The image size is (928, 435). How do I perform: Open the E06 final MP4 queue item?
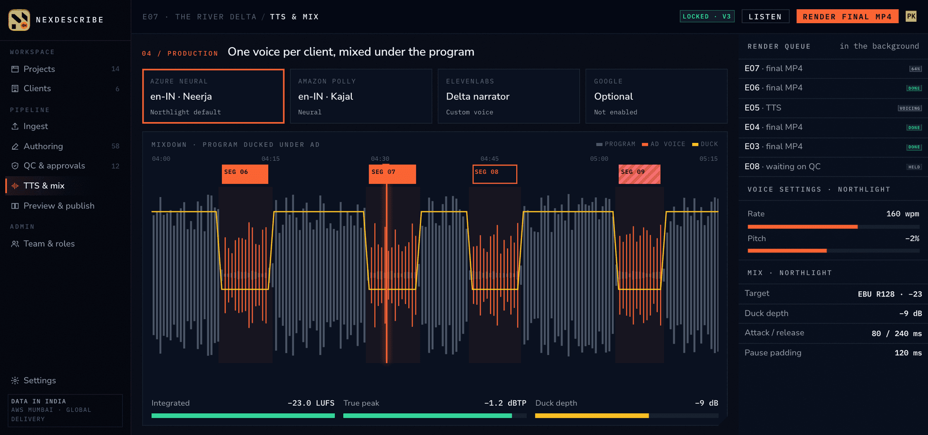[x=833, y=88]
